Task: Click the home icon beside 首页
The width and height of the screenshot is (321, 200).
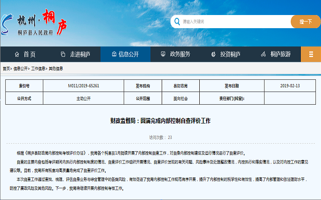Action: pos(17,54)
